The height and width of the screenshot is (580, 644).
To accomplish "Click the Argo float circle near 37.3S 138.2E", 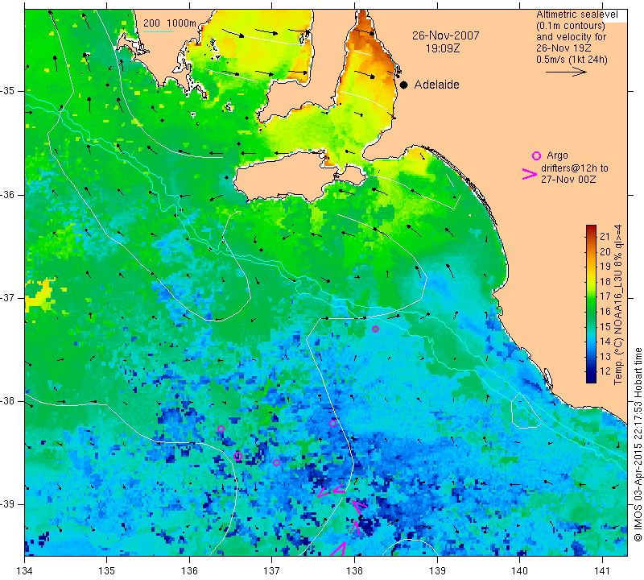I will (x=375, y=329).
